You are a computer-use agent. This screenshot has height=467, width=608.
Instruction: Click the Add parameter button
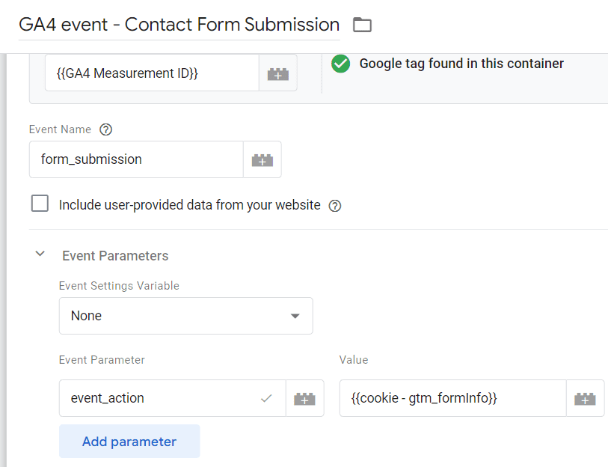click(x=129, y=442)
